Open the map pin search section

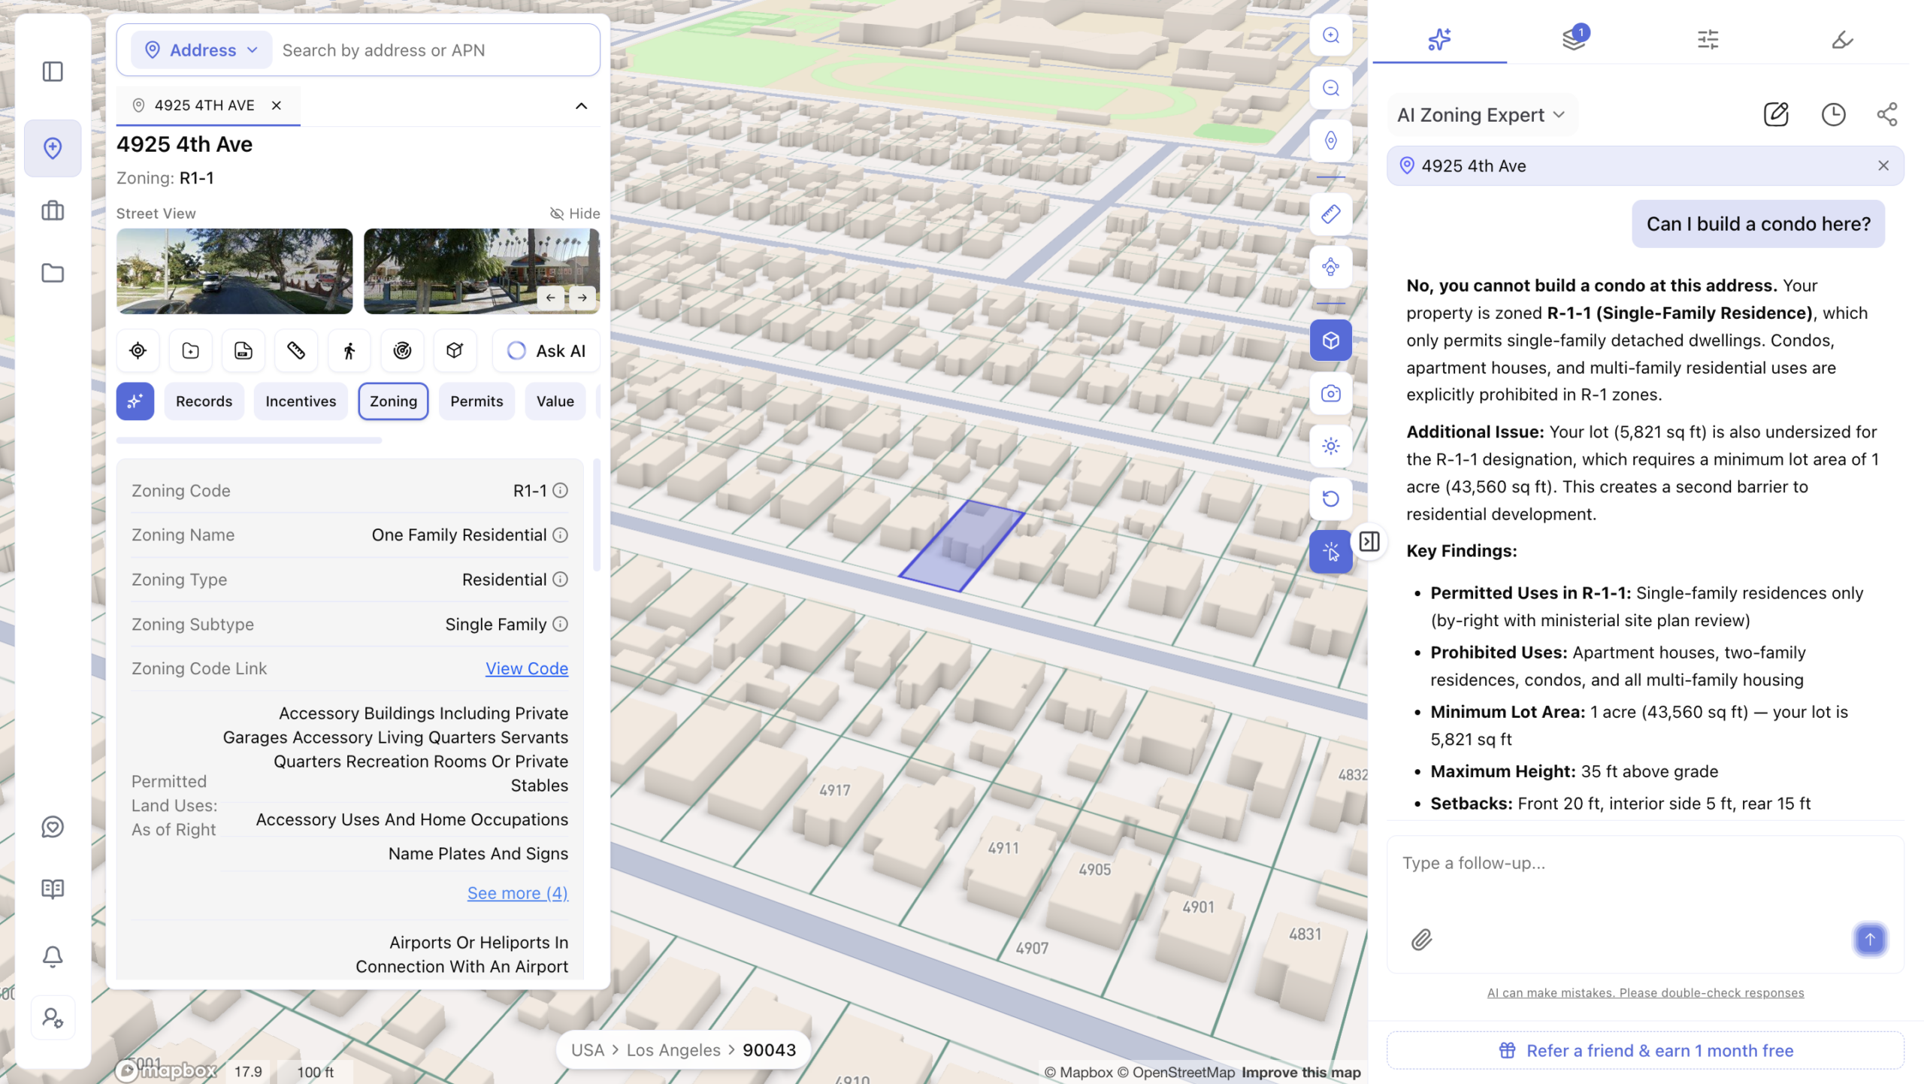tap(53, 148)
